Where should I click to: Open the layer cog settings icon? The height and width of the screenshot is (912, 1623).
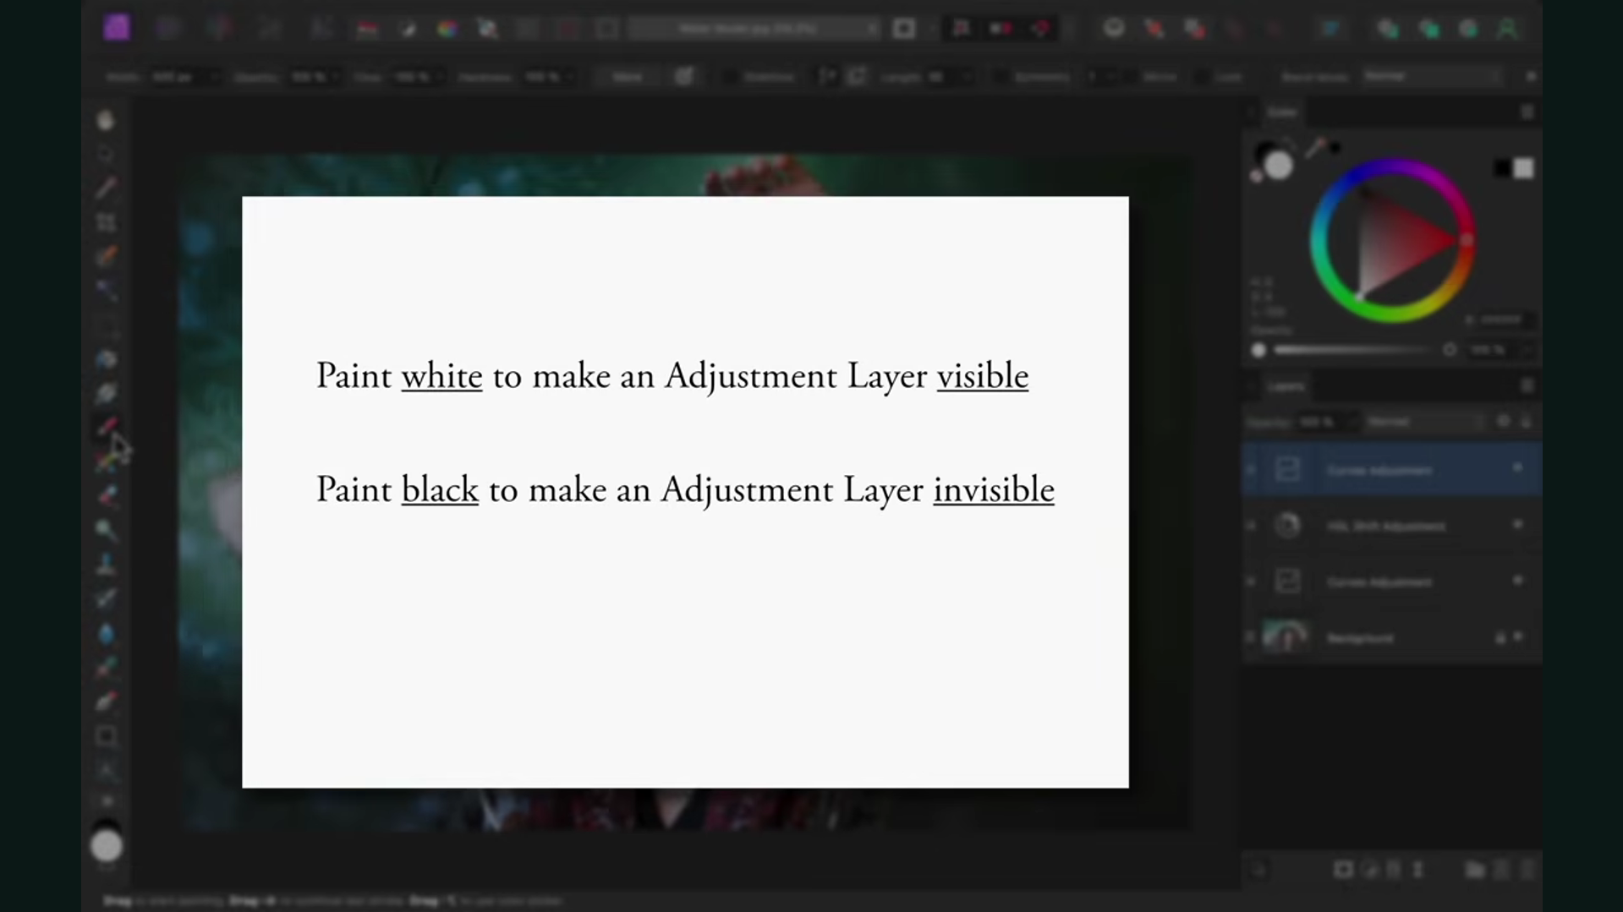[1503, 421]
